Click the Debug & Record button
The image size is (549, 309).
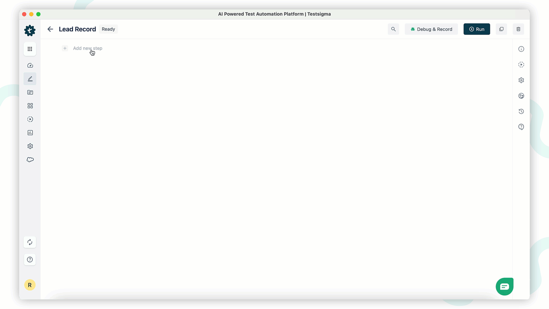tap(431, 29)
